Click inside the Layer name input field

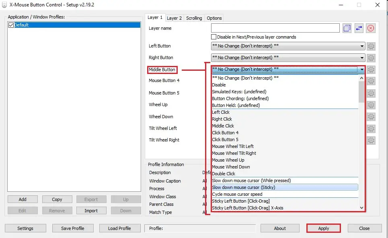275,28
